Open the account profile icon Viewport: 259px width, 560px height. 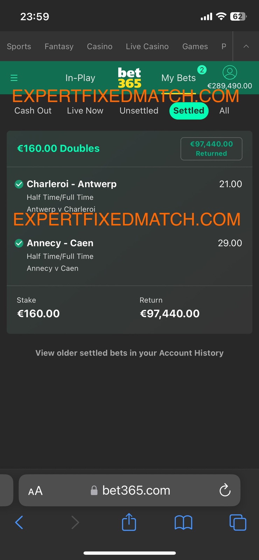(230, 72)
